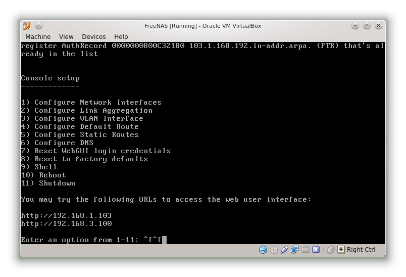This screenshot has width=406, height=277.
Task: Click the optical drive status icon
Action: coord(273,250)
